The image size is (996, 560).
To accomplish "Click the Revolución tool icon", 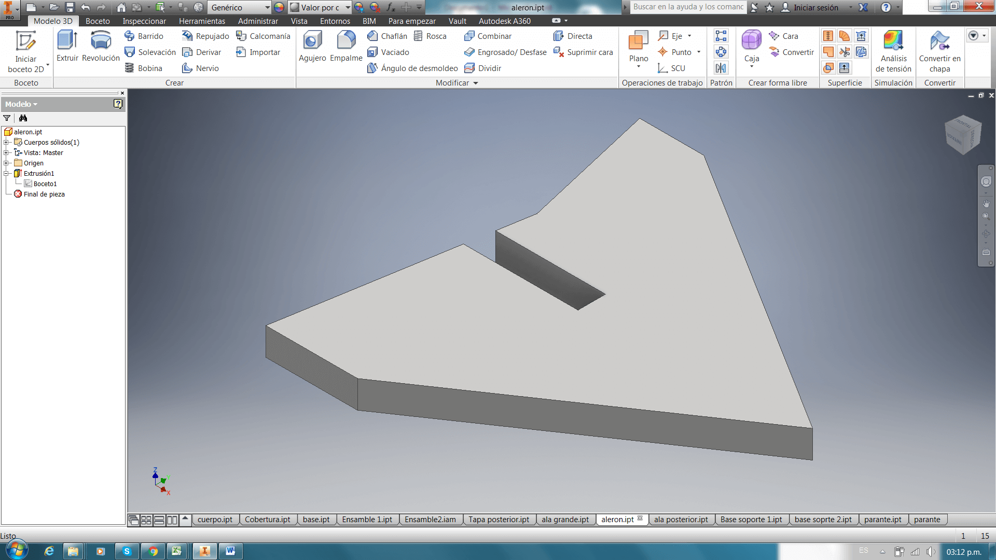I will (101, 41).
